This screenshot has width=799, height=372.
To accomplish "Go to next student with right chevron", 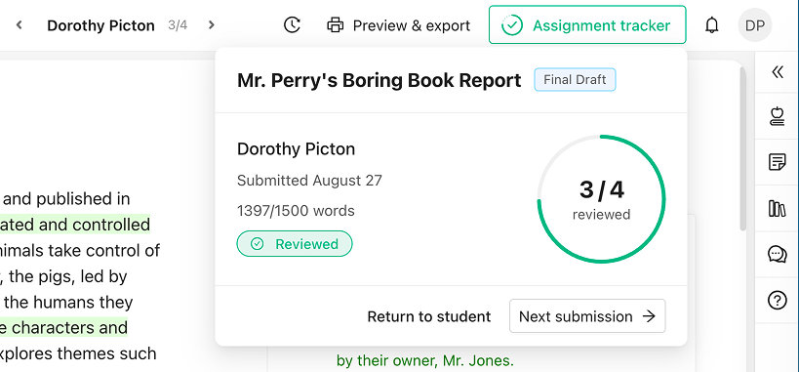I will (212, 25).
